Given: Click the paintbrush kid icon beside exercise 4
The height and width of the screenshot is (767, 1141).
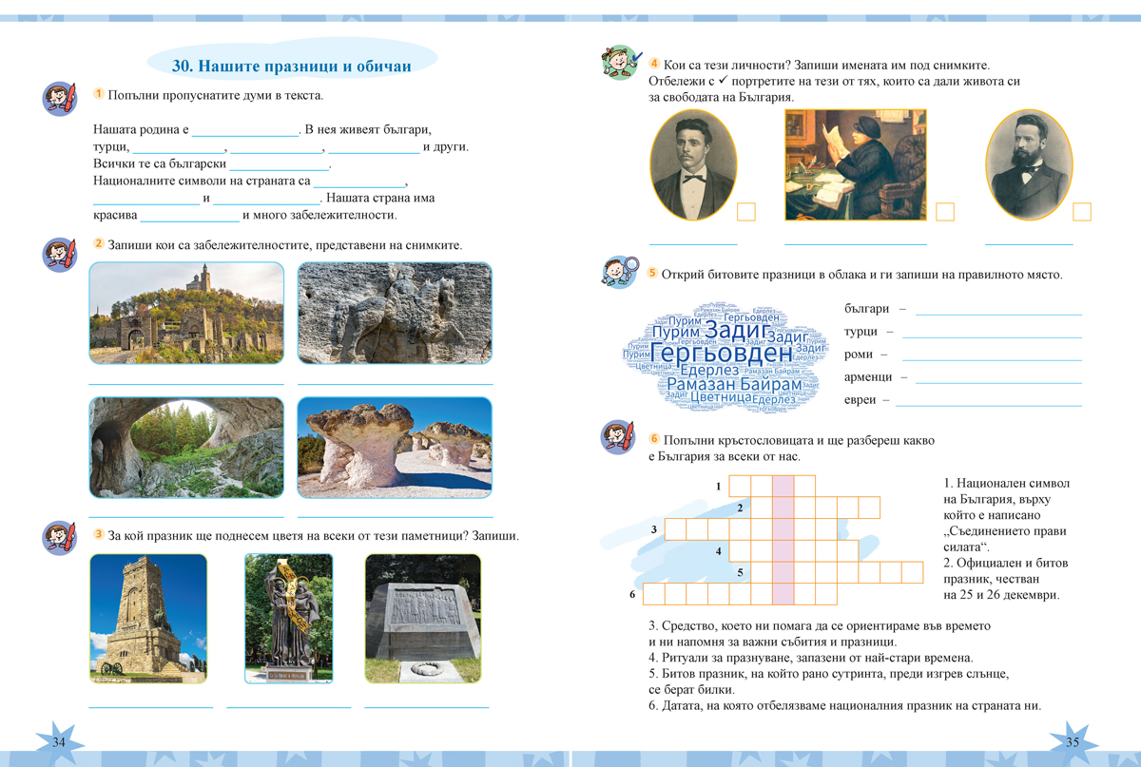Looking at the screenshot, I should pos(622,63).
